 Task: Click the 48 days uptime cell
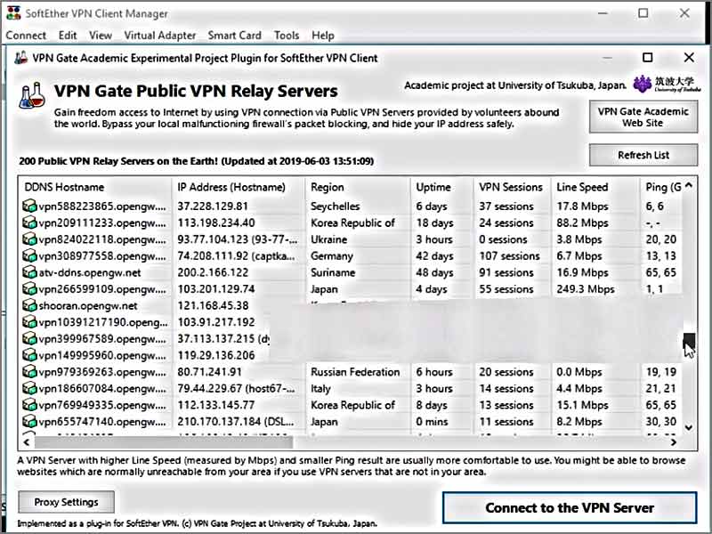pyautogui.click(x=434, y=272)
